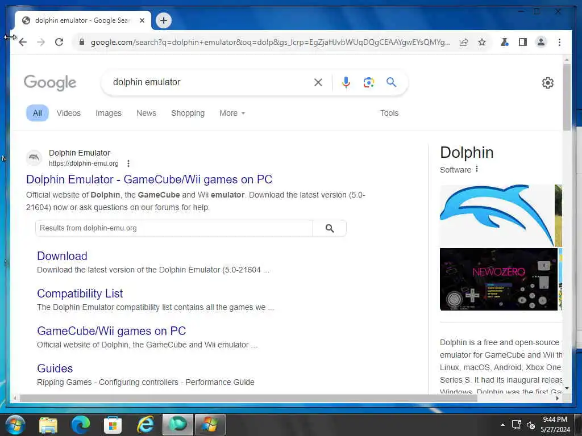
Task: View site information via padlock icon
Action: coord(82,42)
